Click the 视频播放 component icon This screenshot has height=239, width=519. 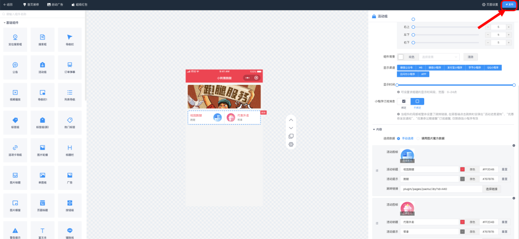click(x=15, y=95)
